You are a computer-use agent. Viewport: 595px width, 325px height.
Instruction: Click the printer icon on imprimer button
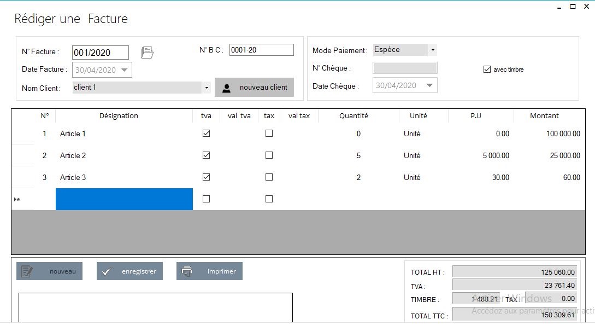(x=187, y=271)
